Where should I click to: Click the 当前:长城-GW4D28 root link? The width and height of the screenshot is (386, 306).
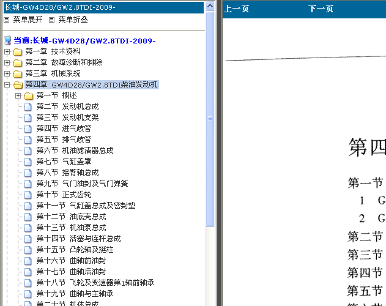click(84, 40)
